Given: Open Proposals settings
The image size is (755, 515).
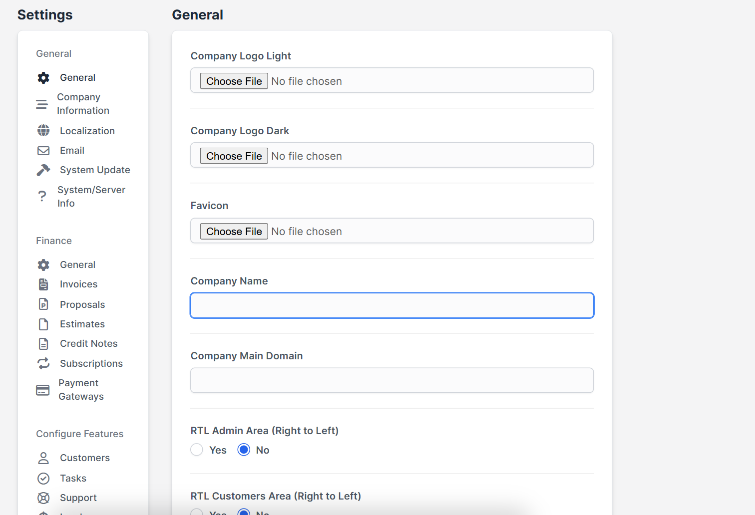Looking at the screenshot, I should (82, 304).
